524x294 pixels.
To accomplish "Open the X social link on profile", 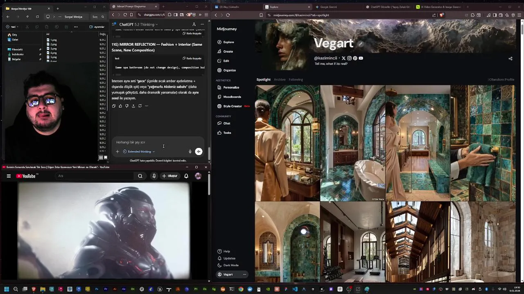I will coord(343,58).
